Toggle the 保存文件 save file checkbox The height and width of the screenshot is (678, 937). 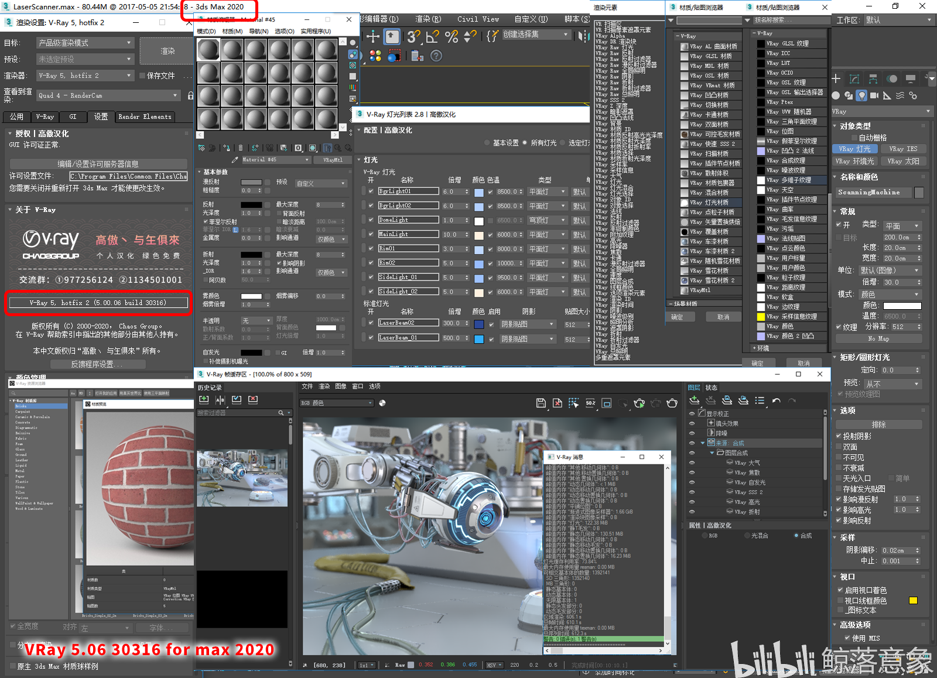(142, 76)
